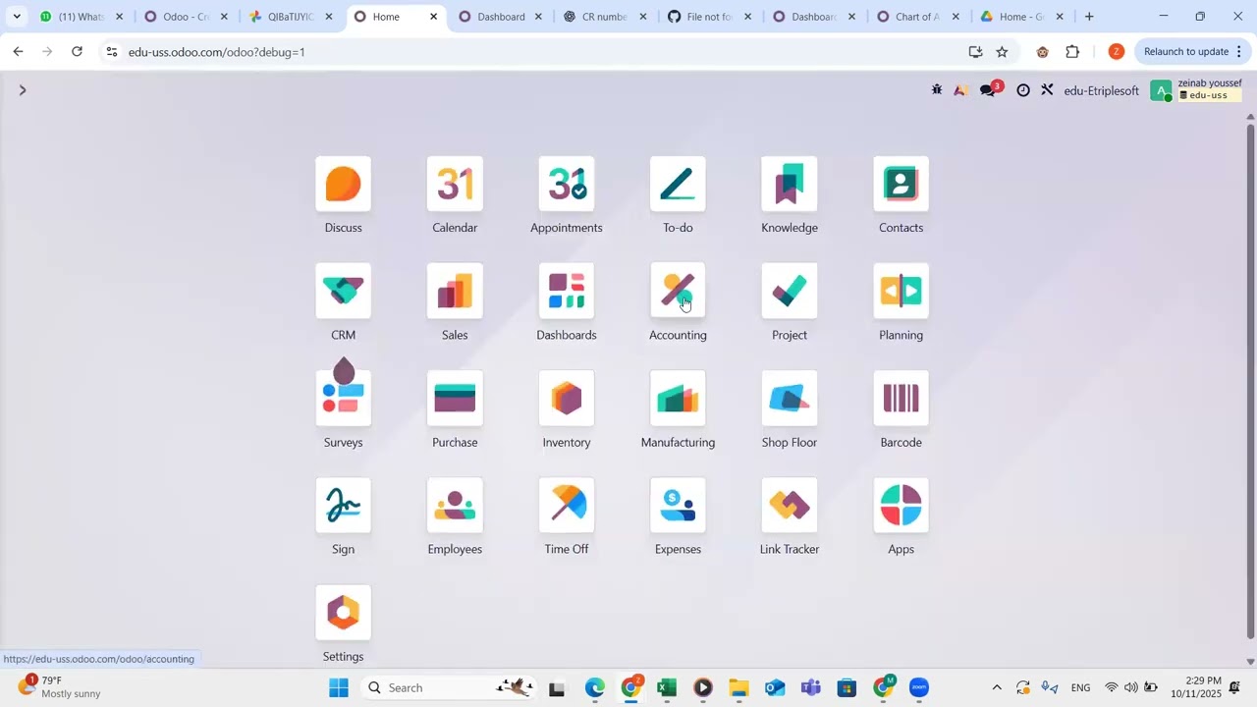Focus the browser address bar

540,51
